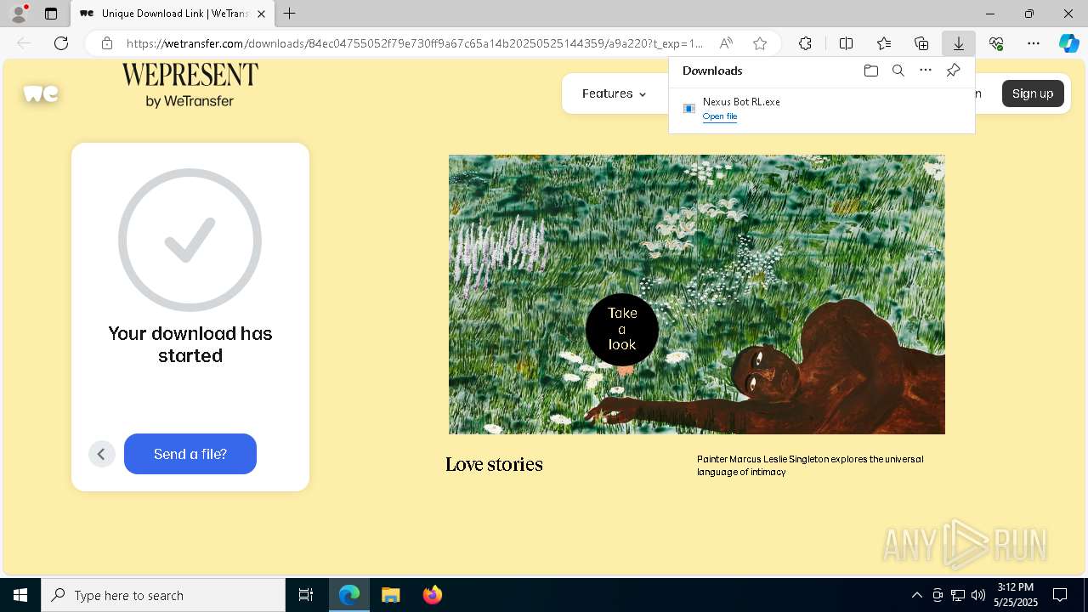Open network status tray icon
This screenshot has width=1088, height=612.
click(x=958, y=595)
